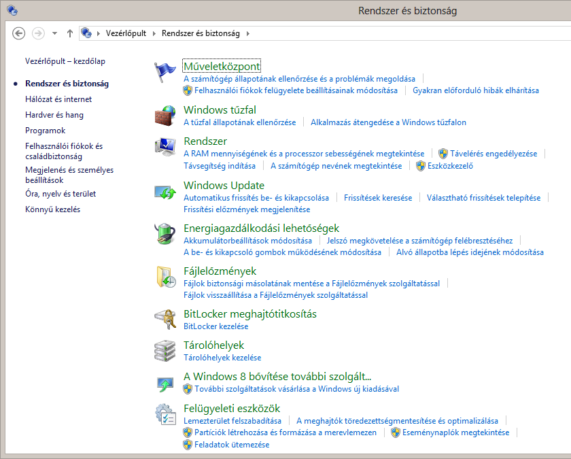Click Automatikus frissítés be- és kikapcsolása

click(x=256, y=197)
